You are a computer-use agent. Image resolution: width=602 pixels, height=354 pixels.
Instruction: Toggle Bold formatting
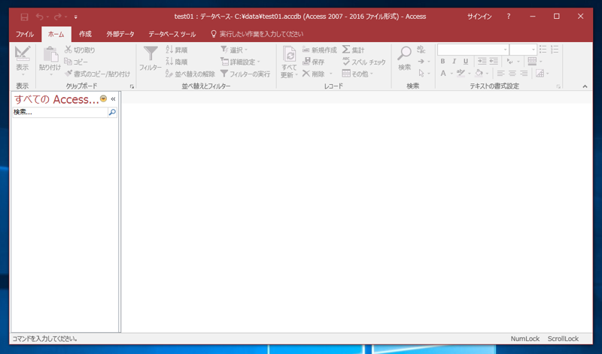[442, 62]
